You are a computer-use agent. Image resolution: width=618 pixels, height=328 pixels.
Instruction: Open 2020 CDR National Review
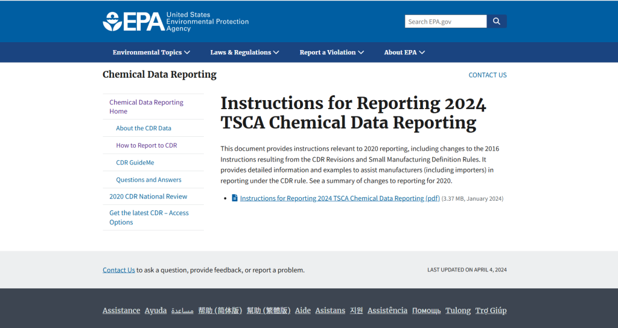148,196
